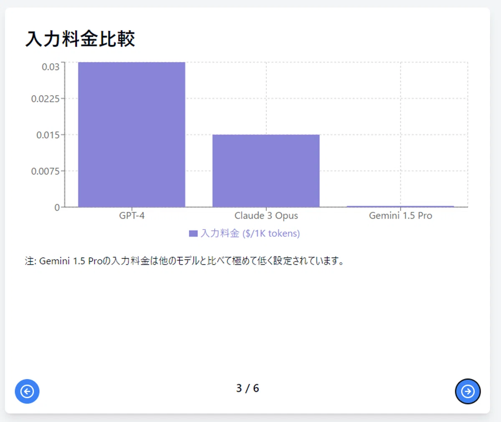Click the GPT-4 bar in the chart
Image resolution: width=501 pixels, height=422 pixels.
132,135
